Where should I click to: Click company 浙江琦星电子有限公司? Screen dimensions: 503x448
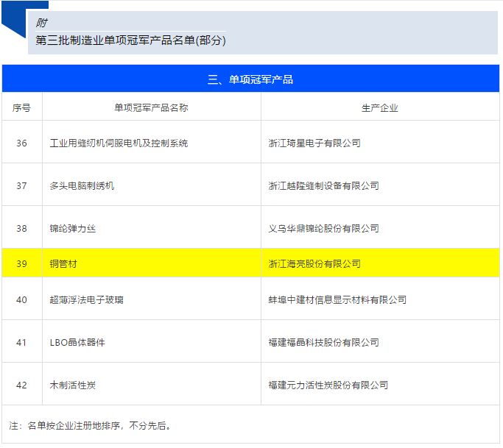coord(314,143)
